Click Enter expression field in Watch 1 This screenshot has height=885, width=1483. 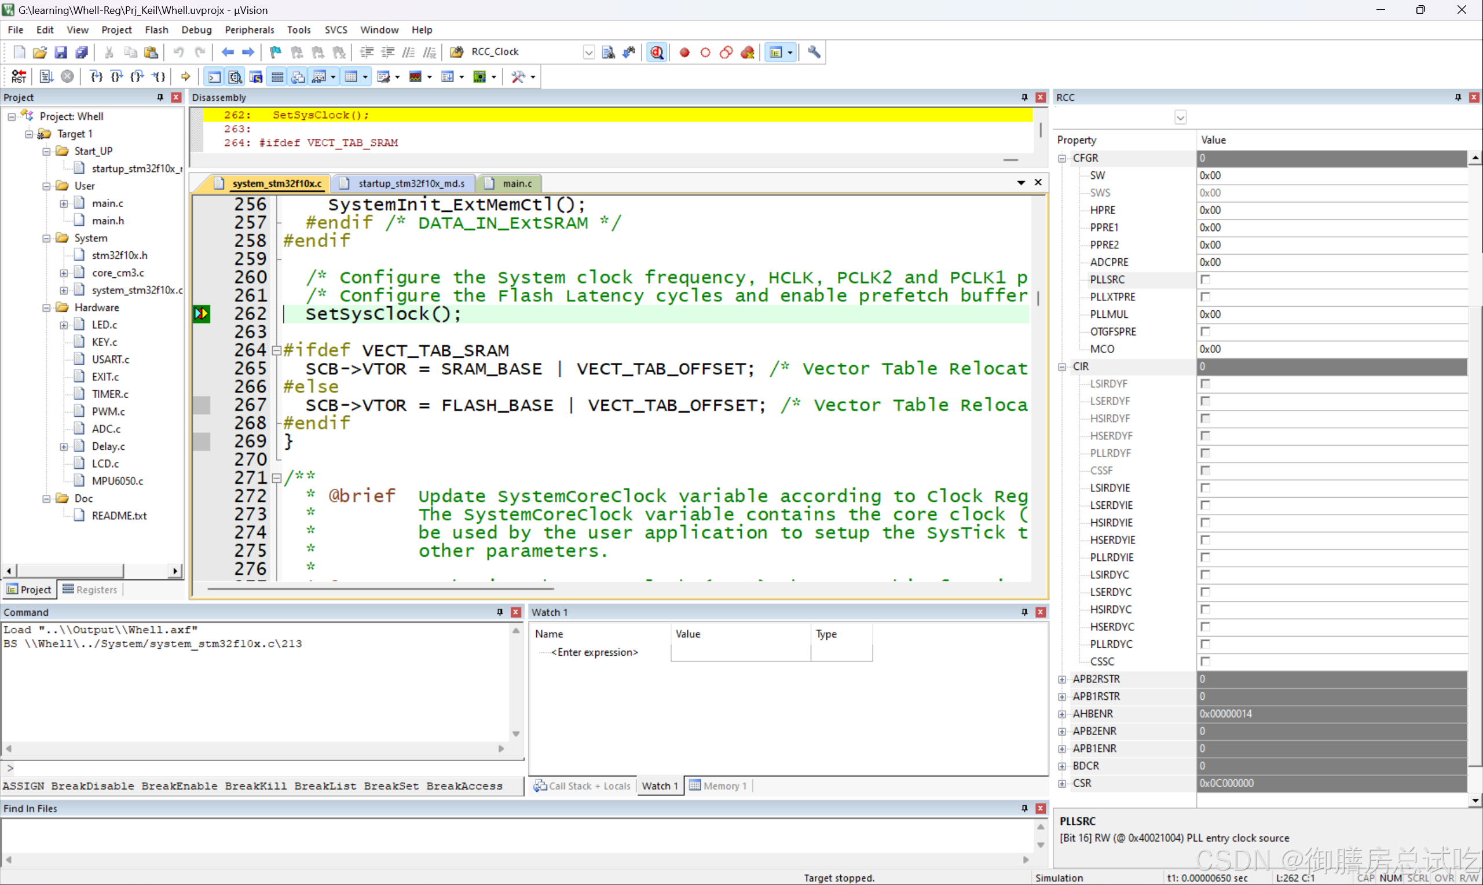tap(594, 652)
